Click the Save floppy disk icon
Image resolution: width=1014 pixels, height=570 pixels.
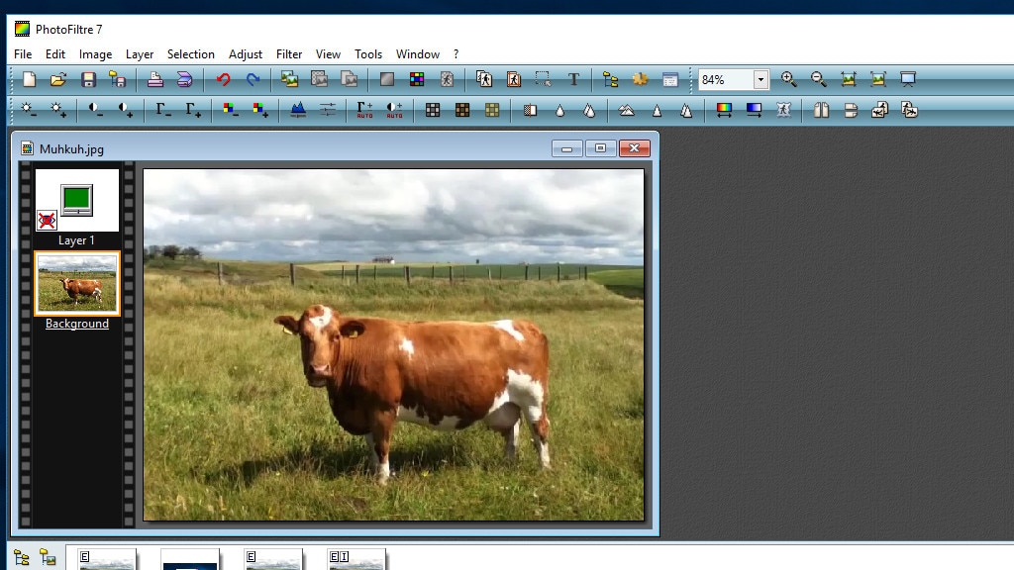pos(88,79)
